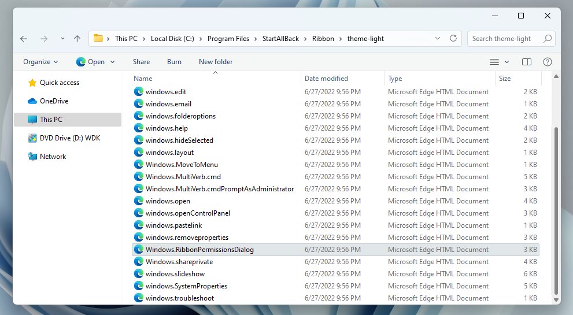
Task: Expand the Open button dropdown arrow
Action: click(112, 62)
